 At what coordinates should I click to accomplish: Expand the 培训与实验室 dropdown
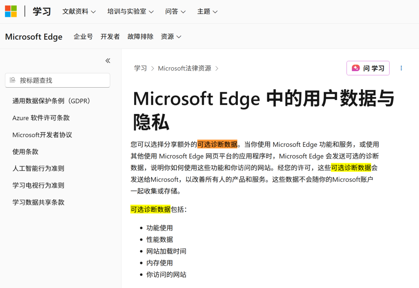click(130, 12)
